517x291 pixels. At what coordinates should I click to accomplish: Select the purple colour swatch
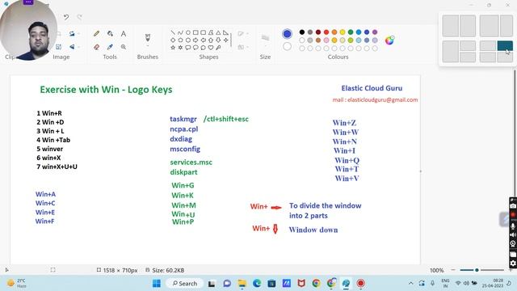click(x=375, y=32)
